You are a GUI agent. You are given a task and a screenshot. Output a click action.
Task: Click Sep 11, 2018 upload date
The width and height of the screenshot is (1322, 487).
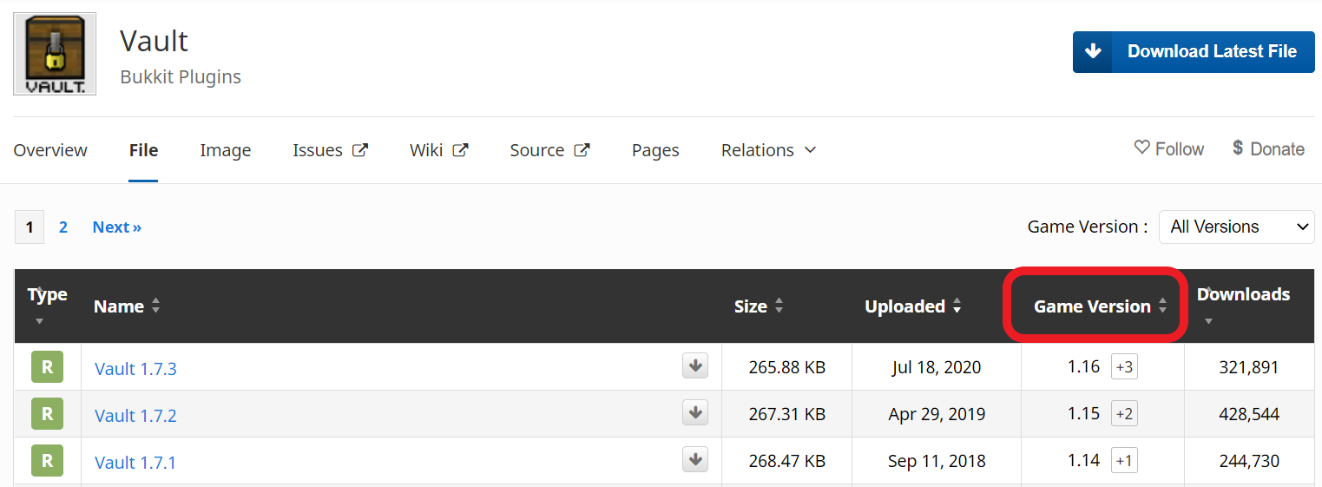point(937,461)
